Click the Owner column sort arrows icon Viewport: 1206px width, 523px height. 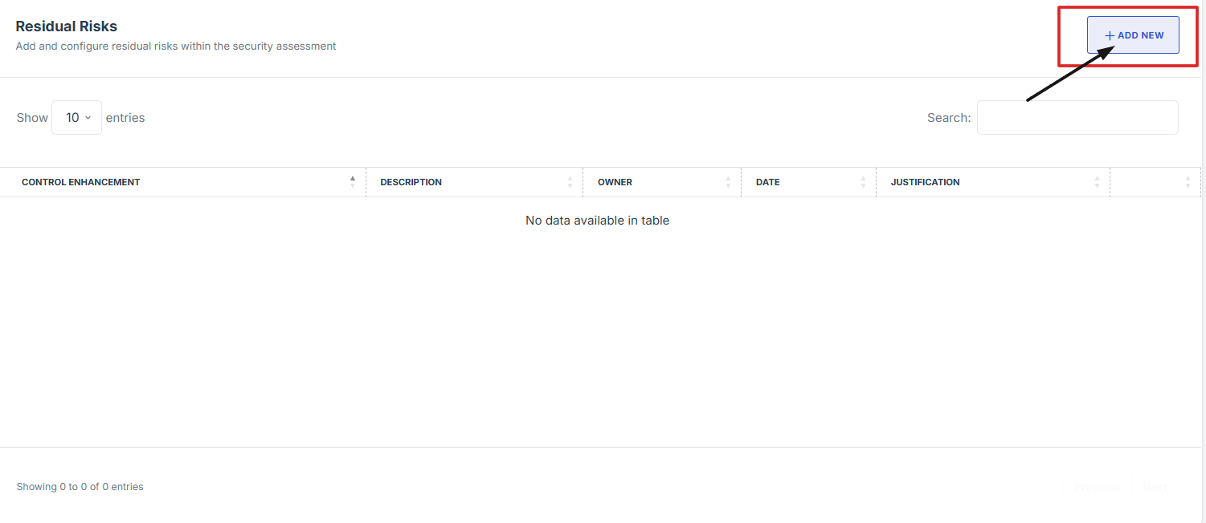(x=728, y=182)
